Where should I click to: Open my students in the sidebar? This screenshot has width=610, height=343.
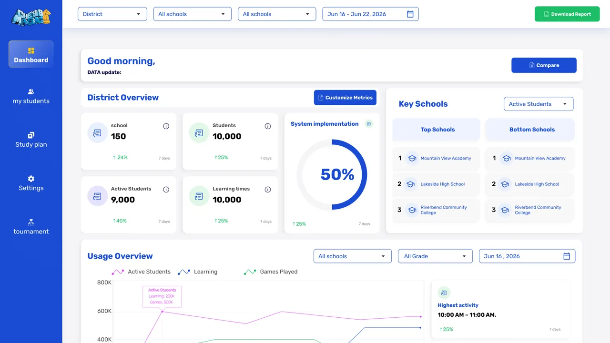coord(31,97)
